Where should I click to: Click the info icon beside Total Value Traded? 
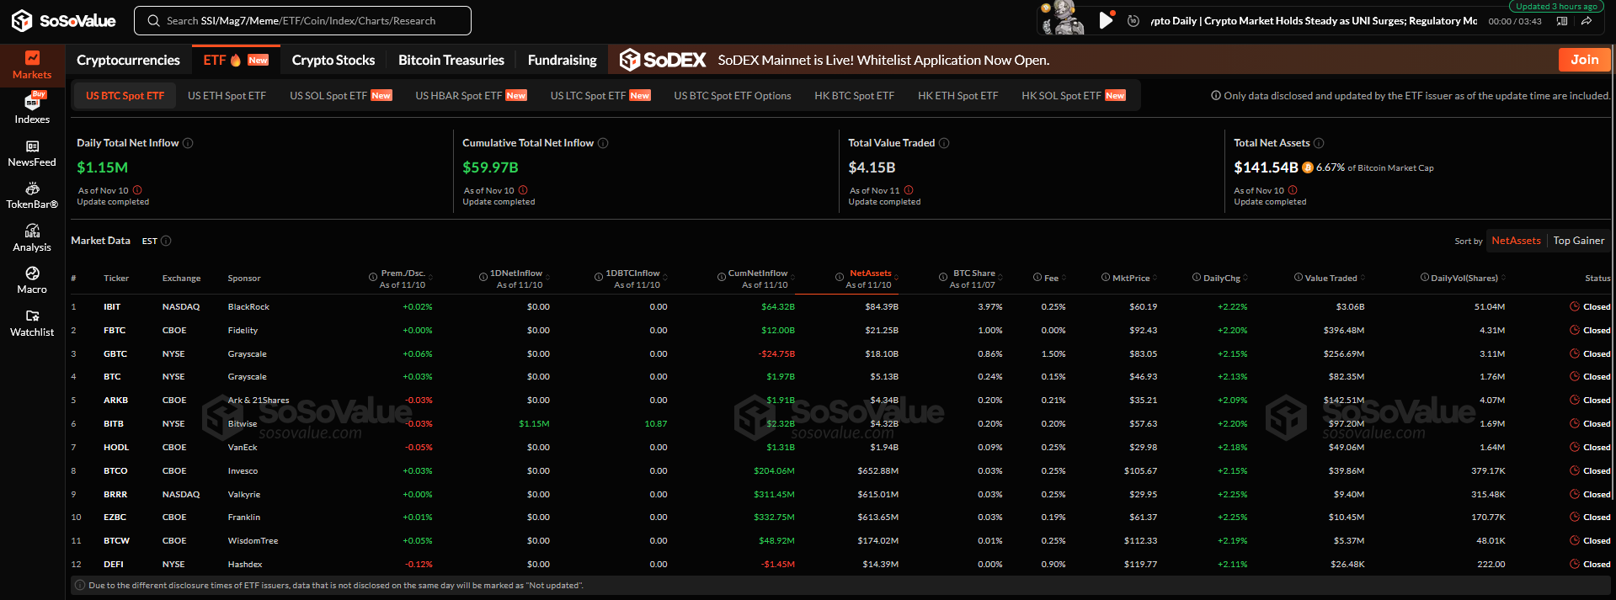pyautogui.click(x=944, y=143)
